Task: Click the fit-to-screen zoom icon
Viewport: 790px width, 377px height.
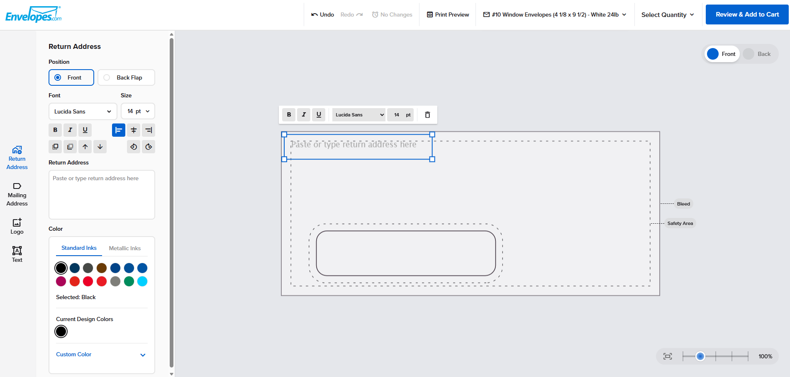Action: pos(668,356)
